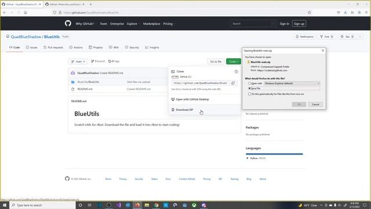Open the Firefox downloads arrow icon
371x209 pixels.
pos(345,12)
